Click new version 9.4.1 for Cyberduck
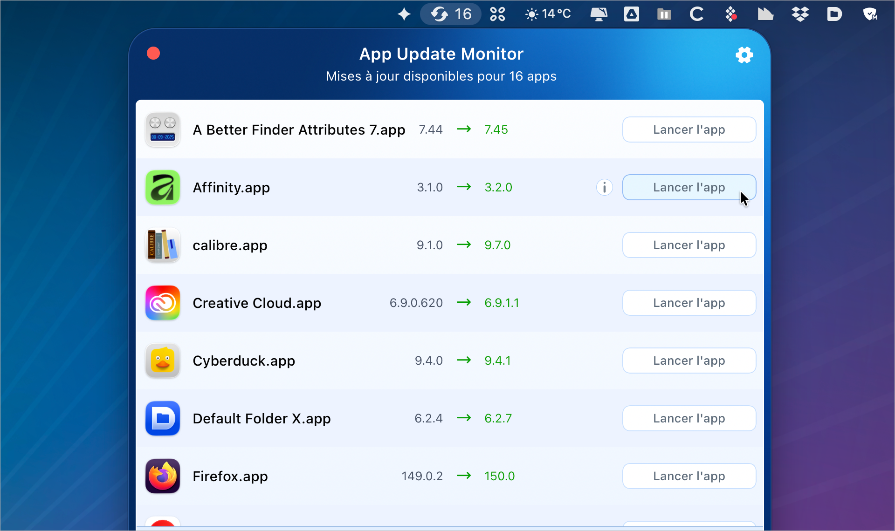Image resolution: width=895 pixels, height=531 pixels. pos(497,361)
